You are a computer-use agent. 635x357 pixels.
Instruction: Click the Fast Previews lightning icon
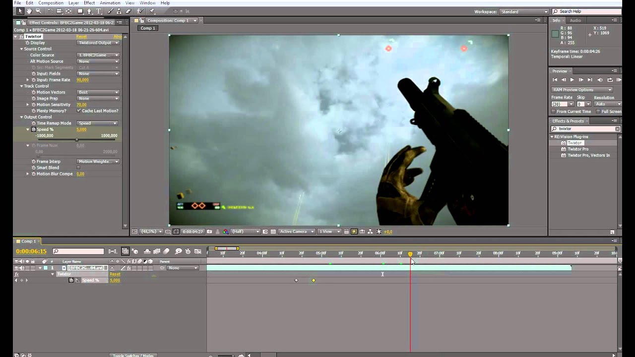pyautogui.click(x=354, y=232)
